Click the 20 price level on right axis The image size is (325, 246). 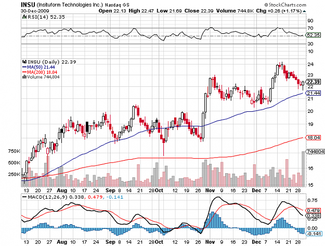click(x=310, y=111)
